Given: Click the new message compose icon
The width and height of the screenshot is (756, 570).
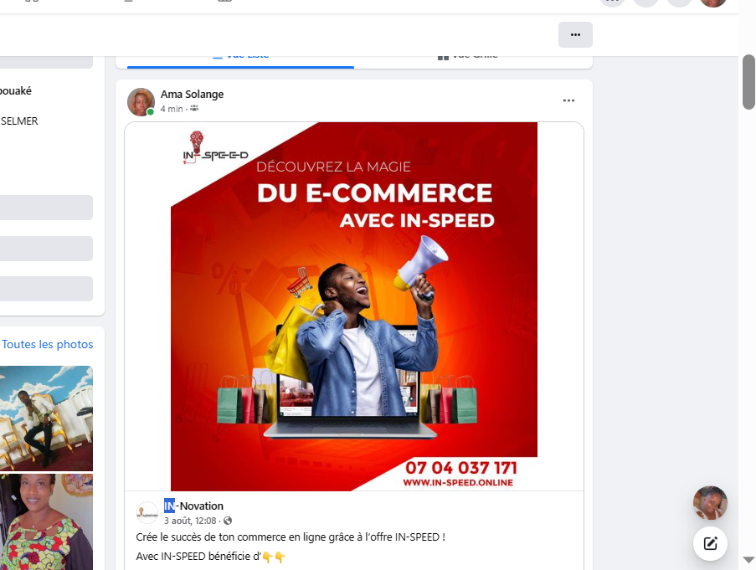Looking at the screenshot, I should click(710, 543).
